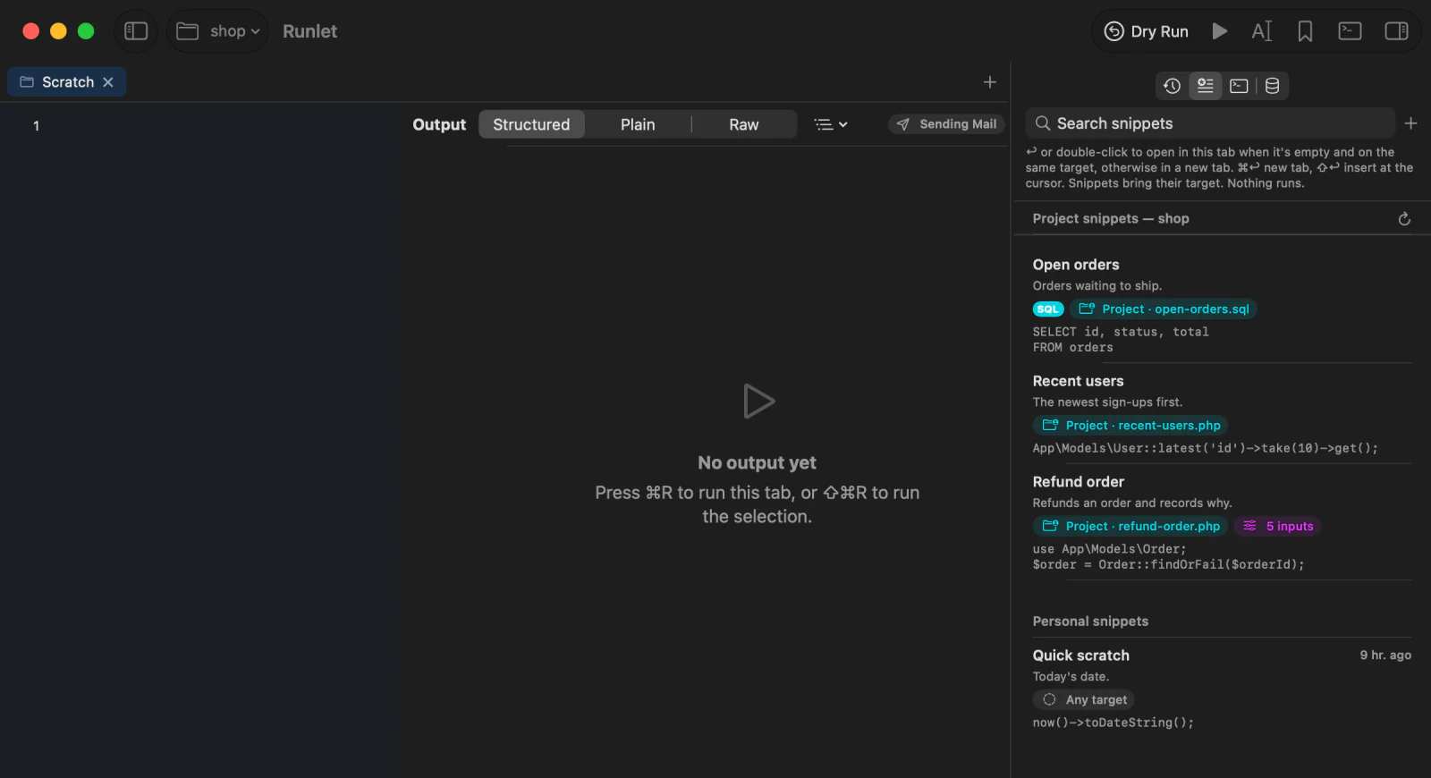Select the SELECT id, status, total code text
This screenshot has height=778, width=1431.
pyautogui.click(x=1121, y=332)
